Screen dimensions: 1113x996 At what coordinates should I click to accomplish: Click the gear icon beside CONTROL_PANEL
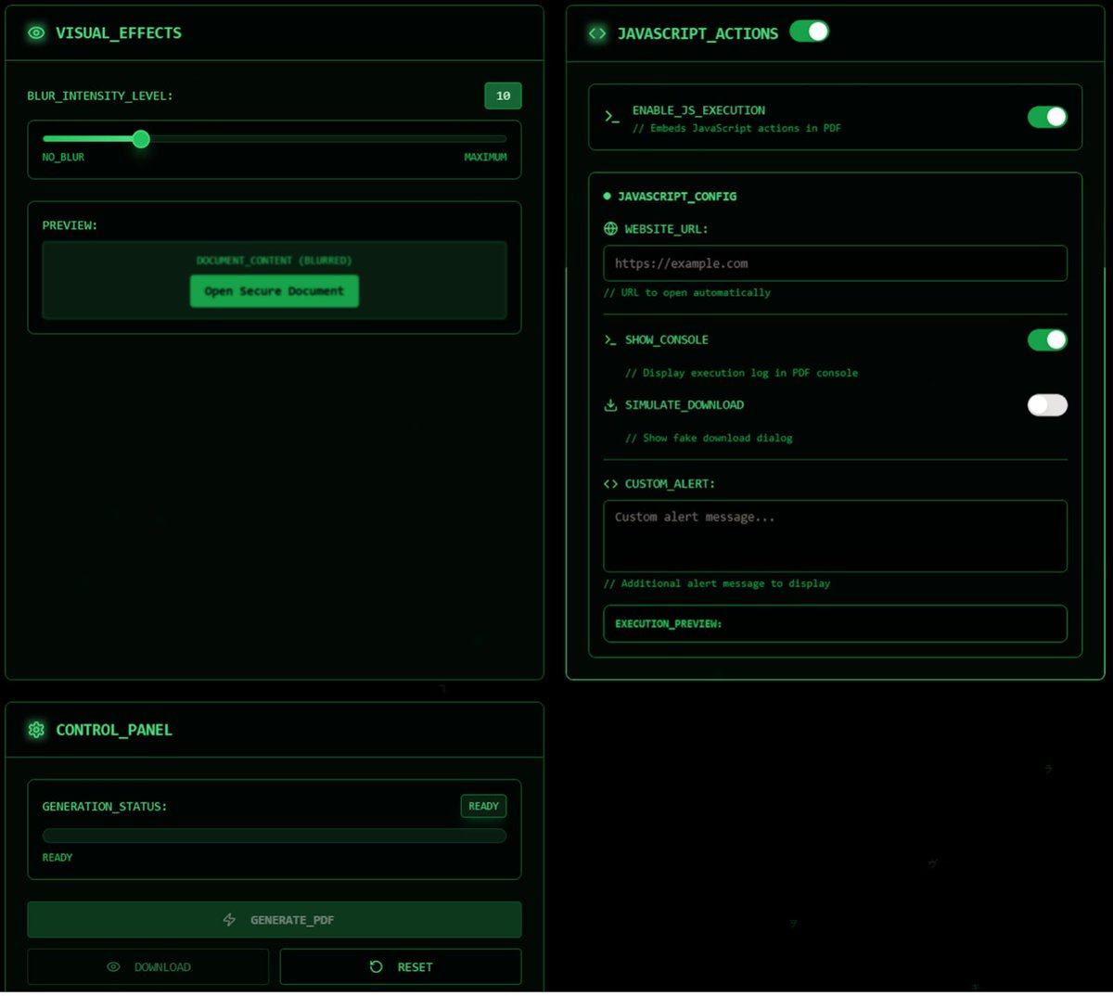click(x=36, y=730)
